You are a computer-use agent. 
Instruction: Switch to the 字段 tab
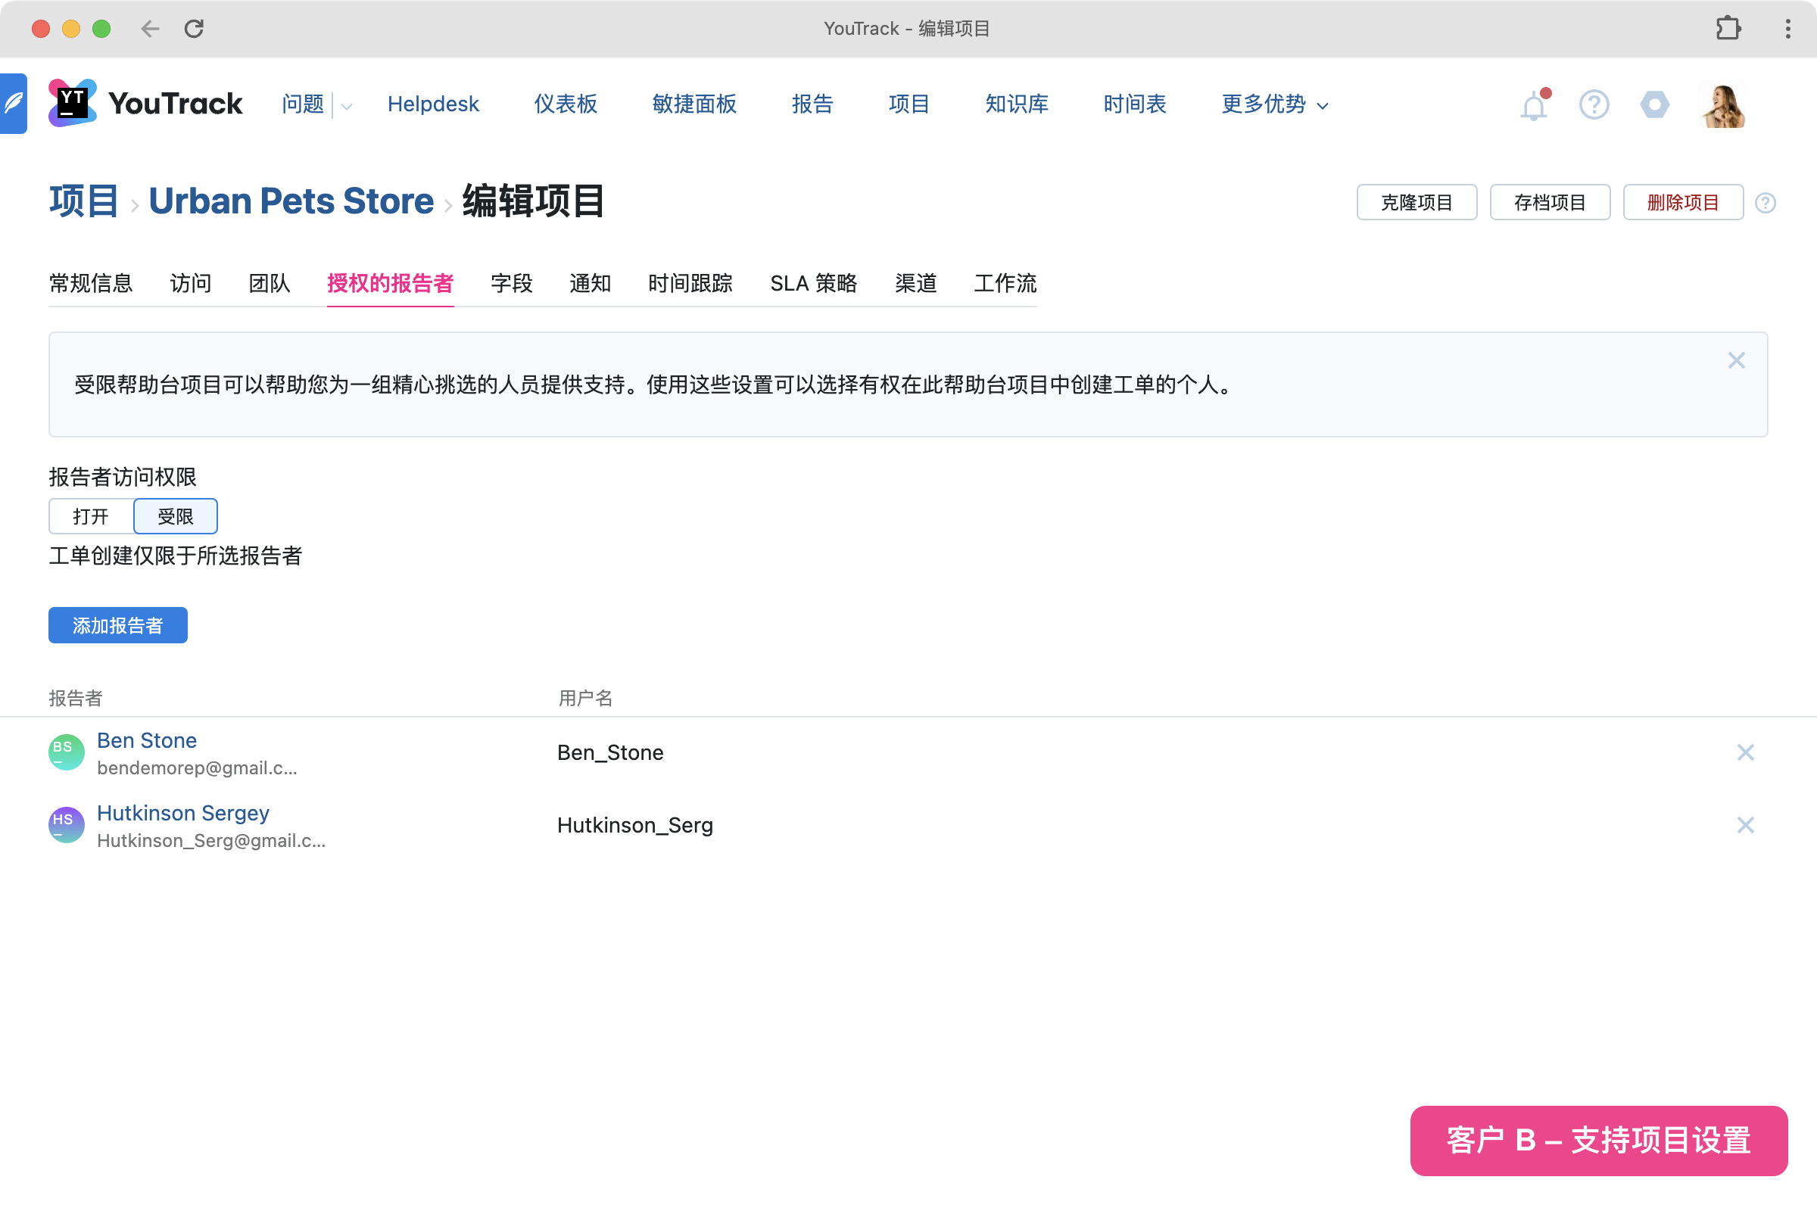(512, 283)
